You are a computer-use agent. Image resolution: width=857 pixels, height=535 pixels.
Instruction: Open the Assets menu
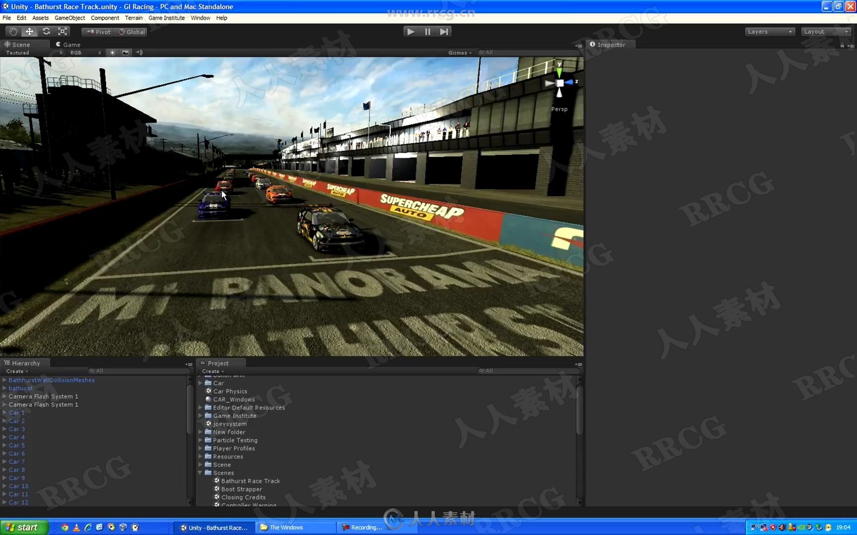coord(40,18)
